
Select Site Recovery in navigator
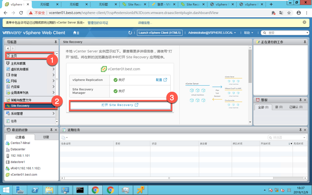(x=30, y=106)
